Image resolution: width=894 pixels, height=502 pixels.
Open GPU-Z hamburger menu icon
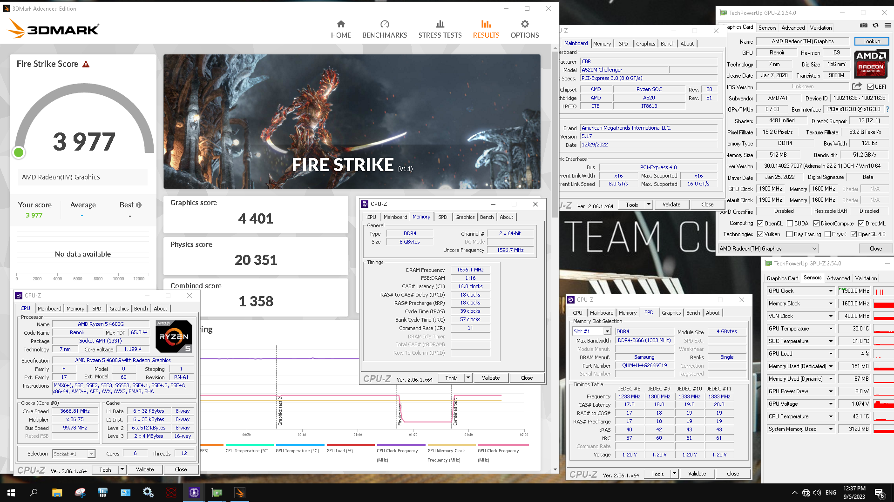tap(887, 25)
